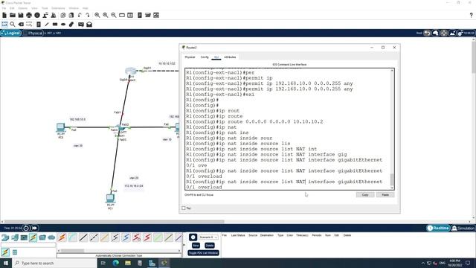
Task: Add a Simple PDU with closed envelope
Action: (81, 25)
